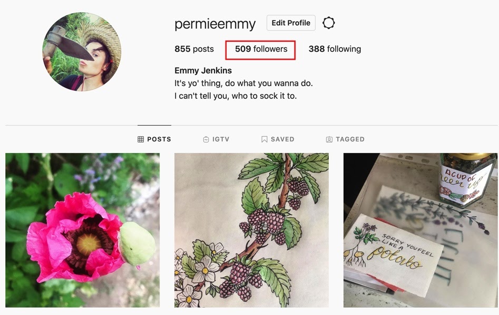Click the circular profile picture
Screen dimensions: 499x315
click(82, 52)
